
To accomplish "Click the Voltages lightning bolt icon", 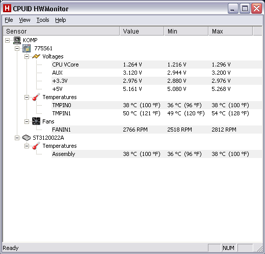I will 36,56.
